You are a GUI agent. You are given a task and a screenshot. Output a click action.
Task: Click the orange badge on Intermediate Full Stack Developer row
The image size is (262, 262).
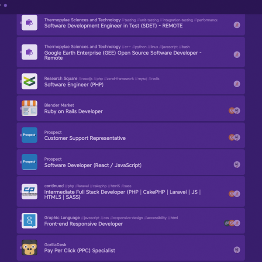tap(231, 194)
